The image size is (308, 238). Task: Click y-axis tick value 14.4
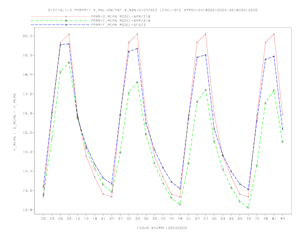point(27,171)
